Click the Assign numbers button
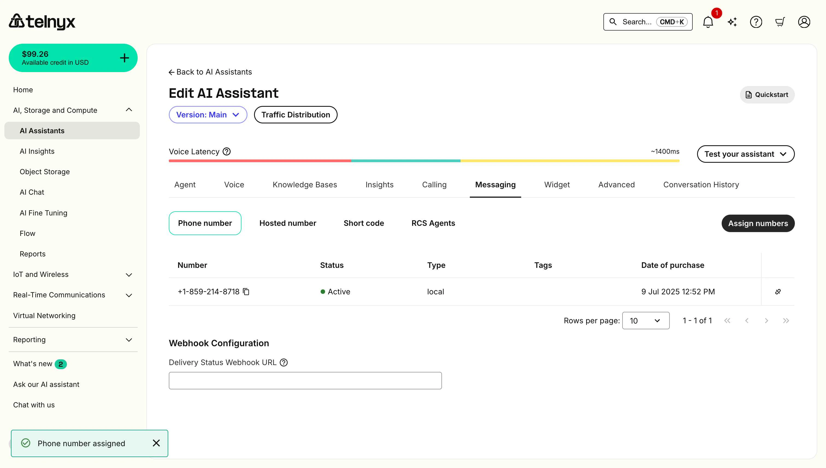Viewport: 826px width, 468px height. coord(758,223)
